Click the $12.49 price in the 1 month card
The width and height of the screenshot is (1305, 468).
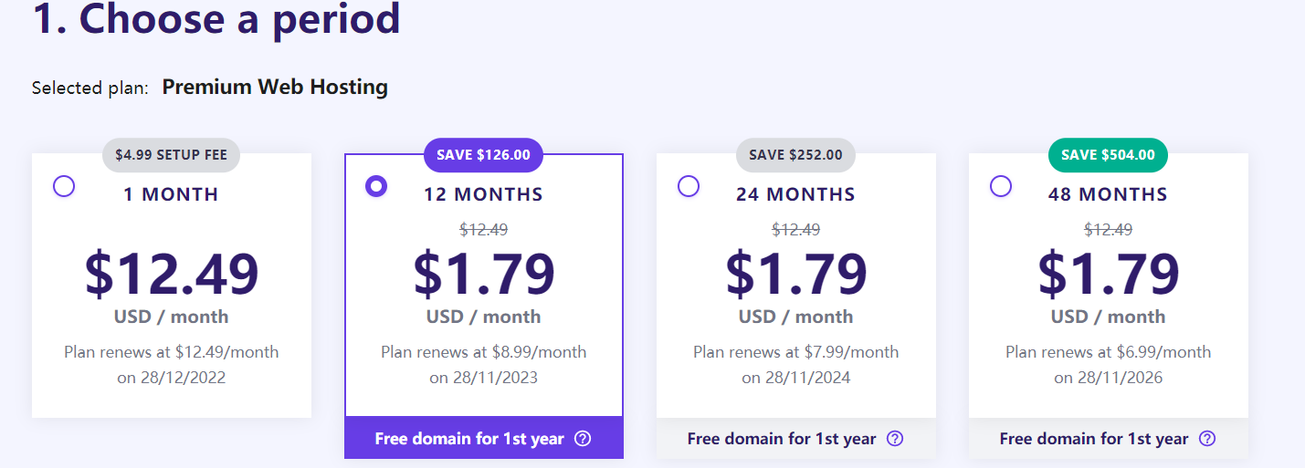click(x=172, y=273)
